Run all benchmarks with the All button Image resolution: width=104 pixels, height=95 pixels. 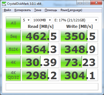(x=13, y=23)
